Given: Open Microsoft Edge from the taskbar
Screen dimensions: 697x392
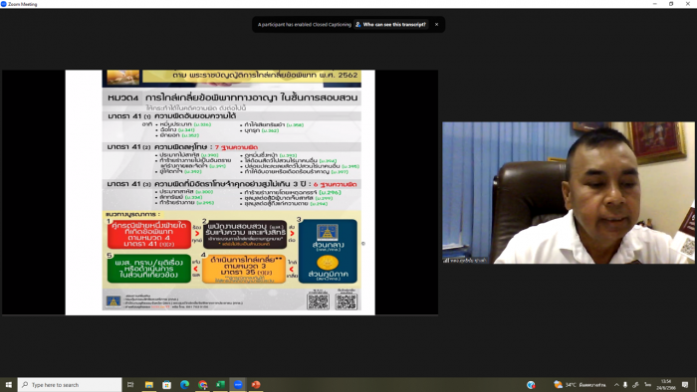Looking at the screenshot, I should pyautogui.click(x=184, y=384).
